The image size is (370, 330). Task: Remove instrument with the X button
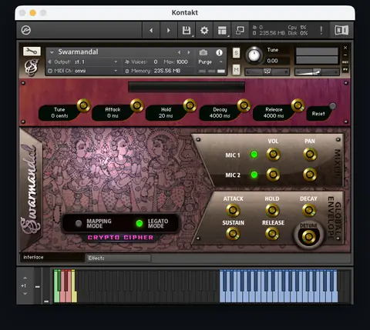[x=345, y=48]
